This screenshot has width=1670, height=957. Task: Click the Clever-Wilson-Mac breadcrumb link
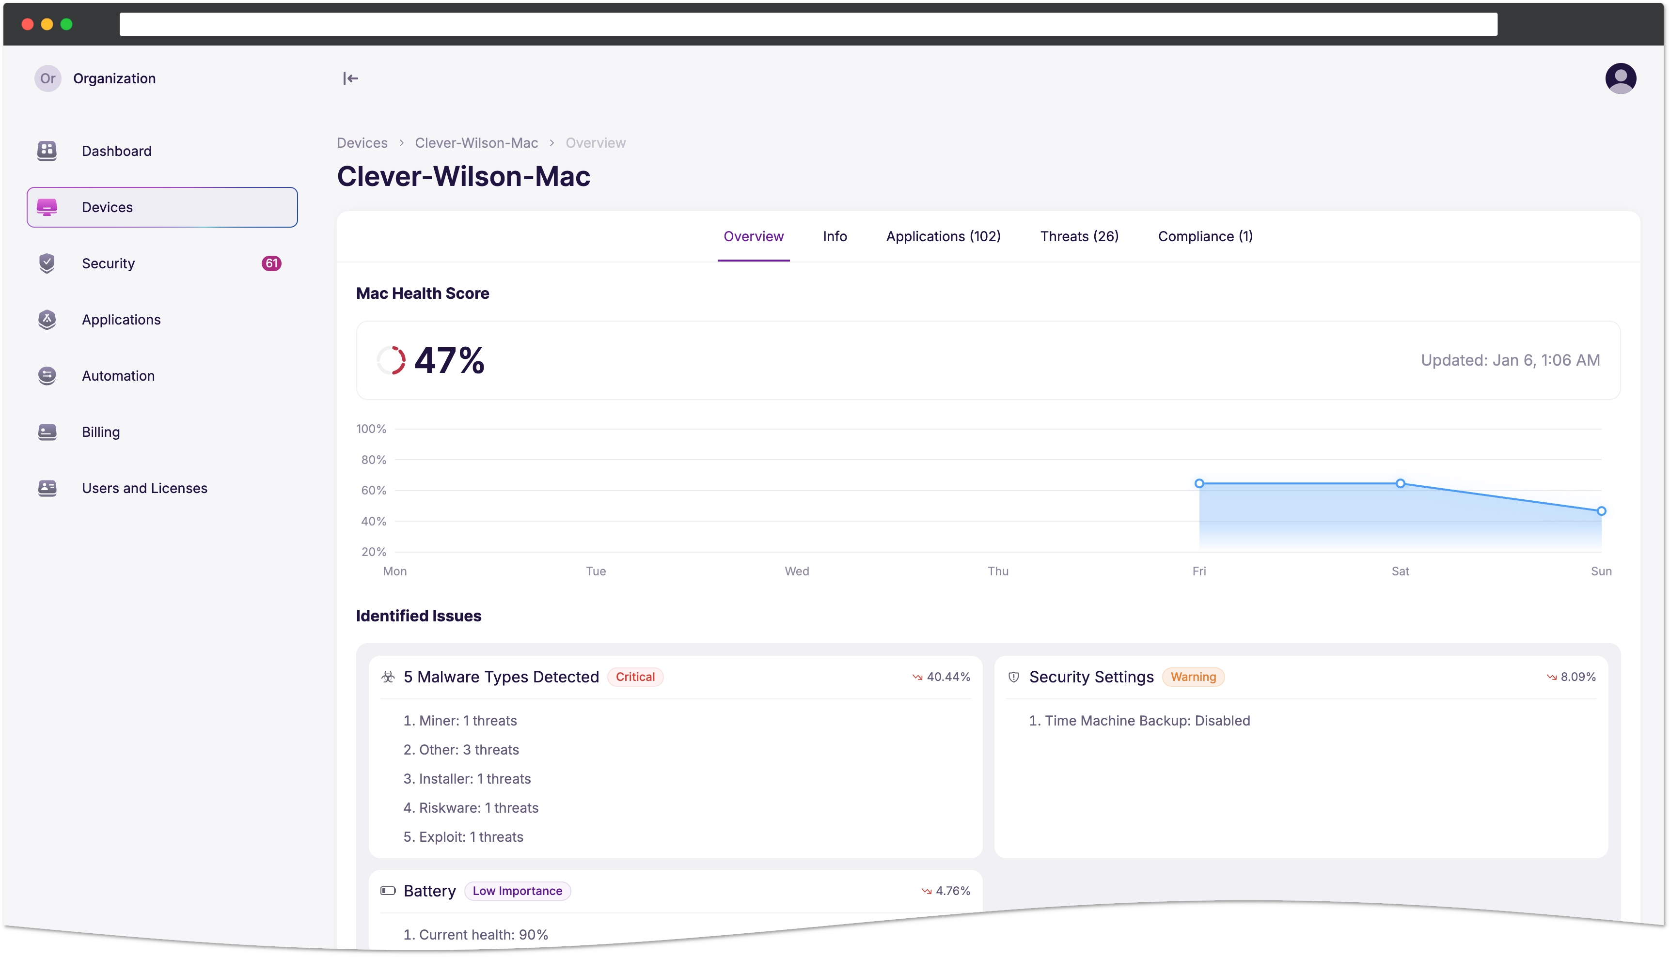click(476, 142)
